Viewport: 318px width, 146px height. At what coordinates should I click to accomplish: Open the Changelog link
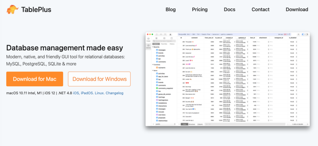point(114,93)
